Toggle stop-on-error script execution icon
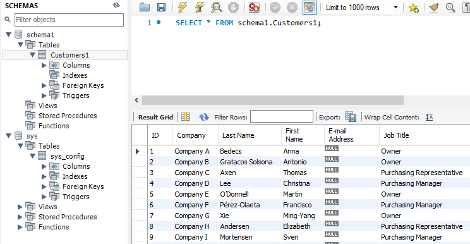The height and width of the screenshot is (244, 470). point(254,8)
